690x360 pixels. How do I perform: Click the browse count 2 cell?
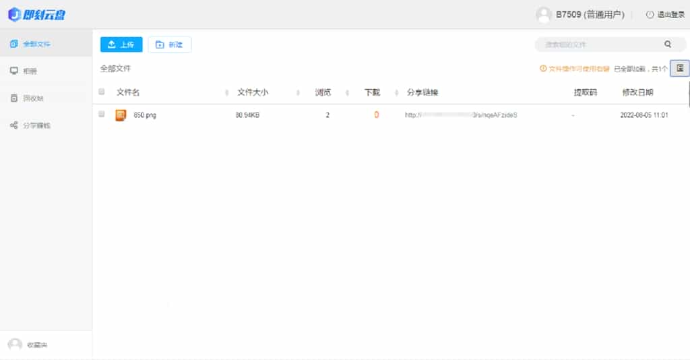click(327, 115)
